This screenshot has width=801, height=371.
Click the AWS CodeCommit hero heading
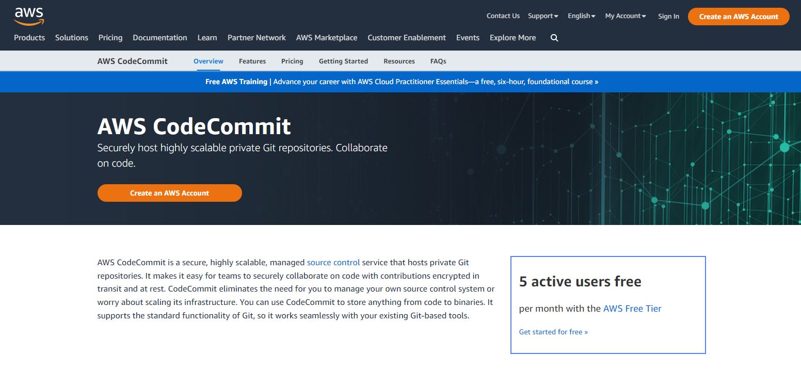[194, 126]
